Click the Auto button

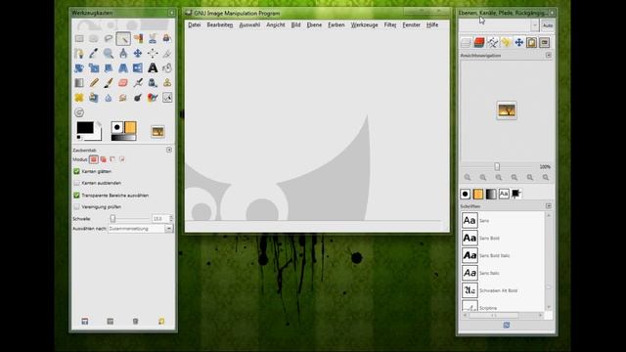[x=548, y=25]
